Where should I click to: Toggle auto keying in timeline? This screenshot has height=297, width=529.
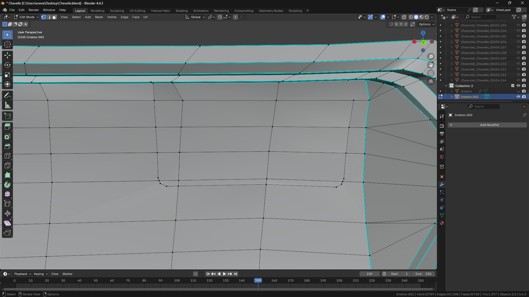click(x=196, y=274)
